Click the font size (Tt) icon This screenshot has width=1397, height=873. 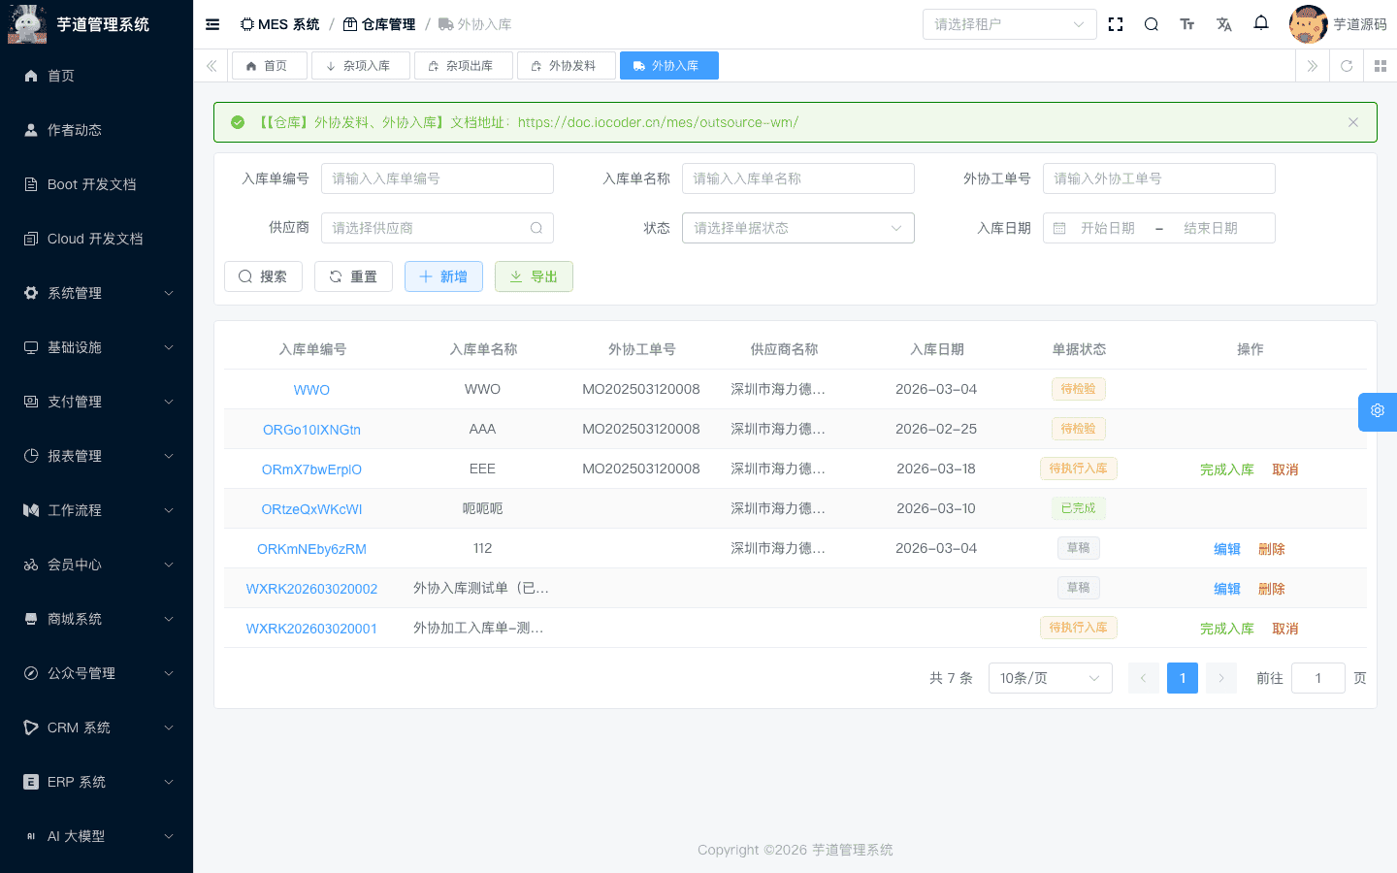1186,23
